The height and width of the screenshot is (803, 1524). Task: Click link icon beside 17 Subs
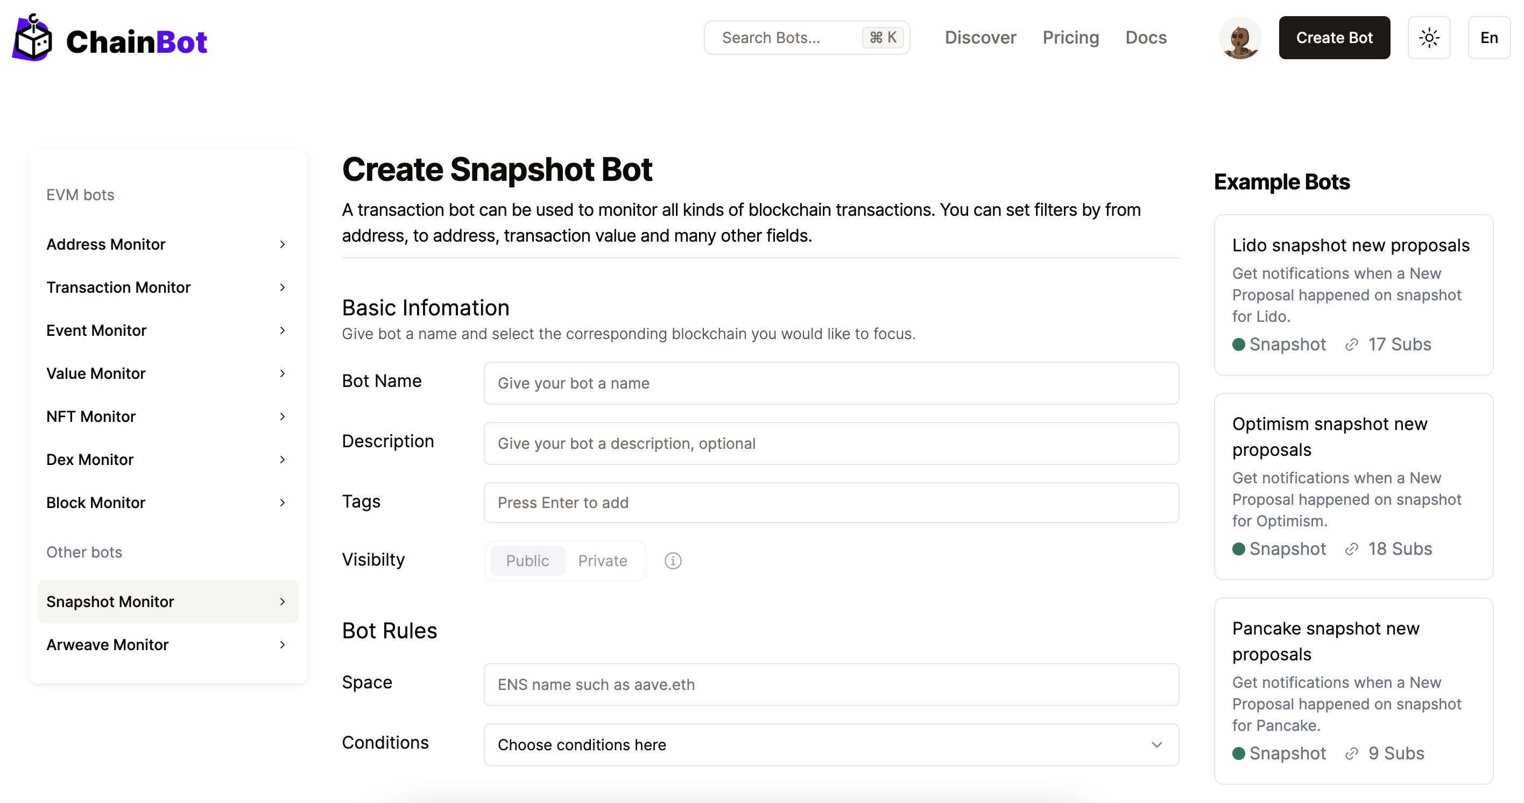pos(1351,344)
